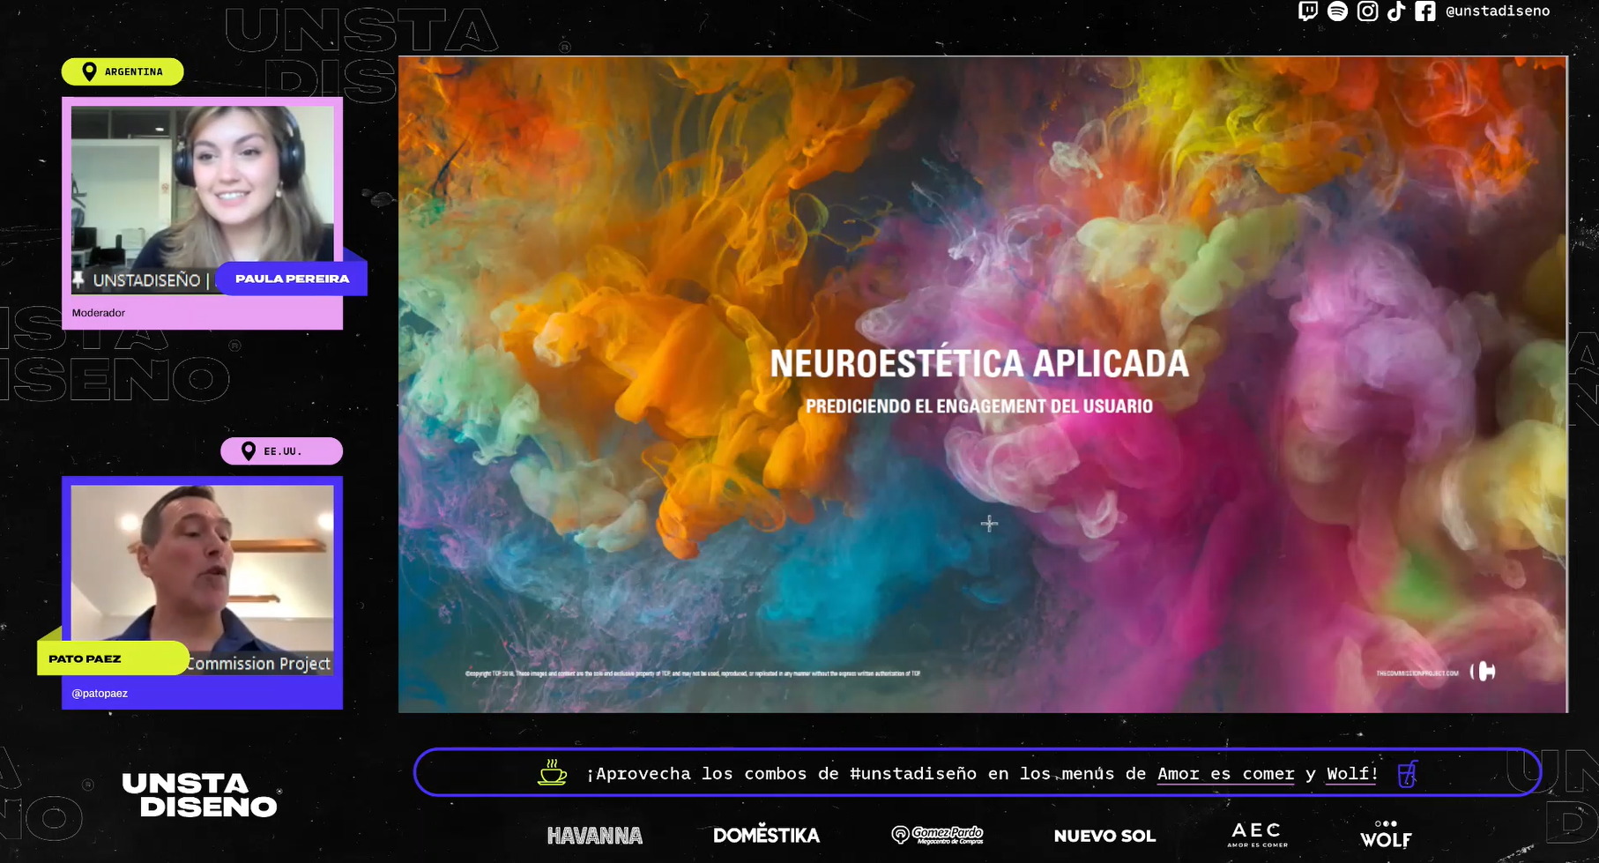Click the PATO PAEZ name tag
This screenshot has width=1599, height=863.
point(113,658)
